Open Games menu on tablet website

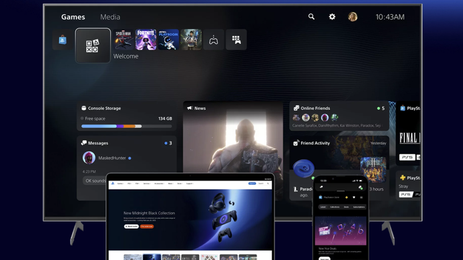pos(121,184)
